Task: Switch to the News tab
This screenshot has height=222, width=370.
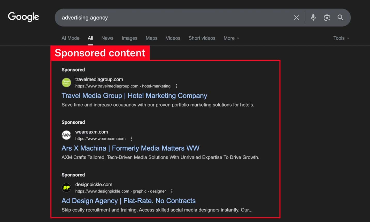Action: point(107,38)
